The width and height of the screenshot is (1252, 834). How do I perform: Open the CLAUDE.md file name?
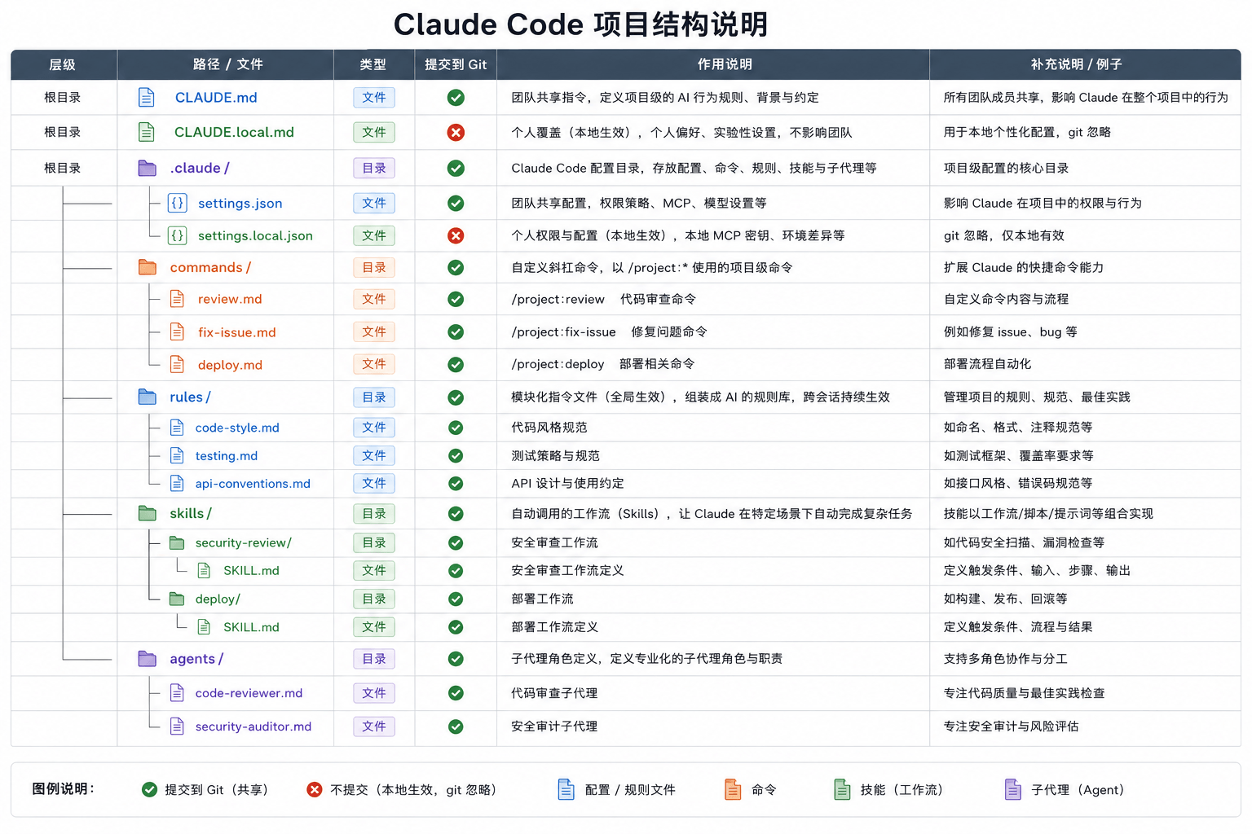click(x=216, y=98)
